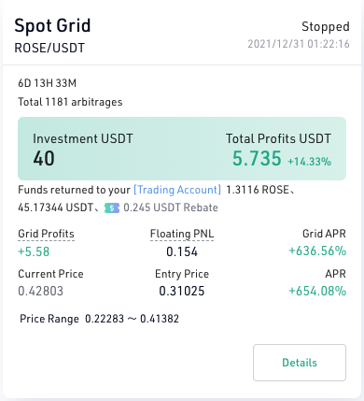Viewport: 364px width, 401px height.
Task: Click the Investment USDT amount 40
Action: (44, 158)
